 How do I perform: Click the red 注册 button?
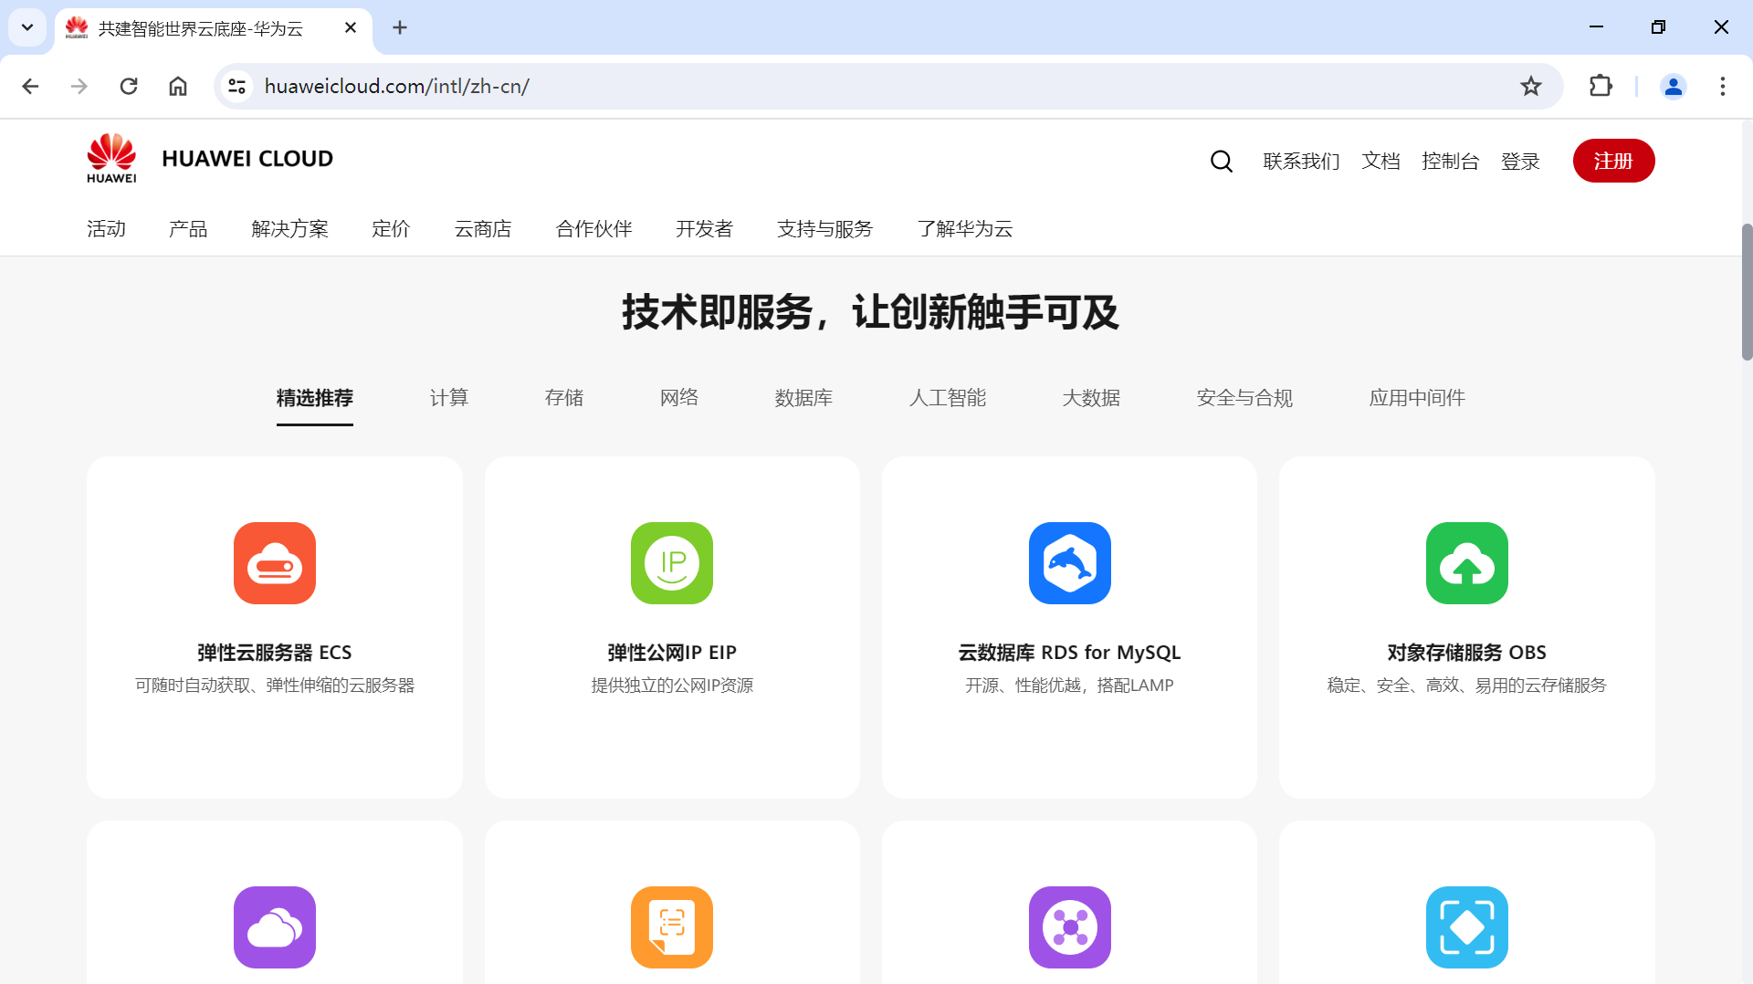[x=1613, y=161]
